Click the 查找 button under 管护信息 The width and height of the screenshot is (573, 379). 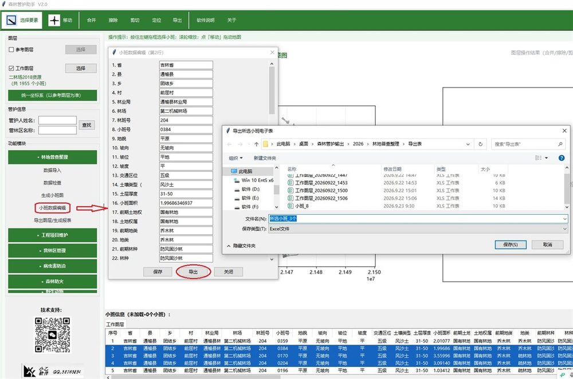[x=87, y=125]
